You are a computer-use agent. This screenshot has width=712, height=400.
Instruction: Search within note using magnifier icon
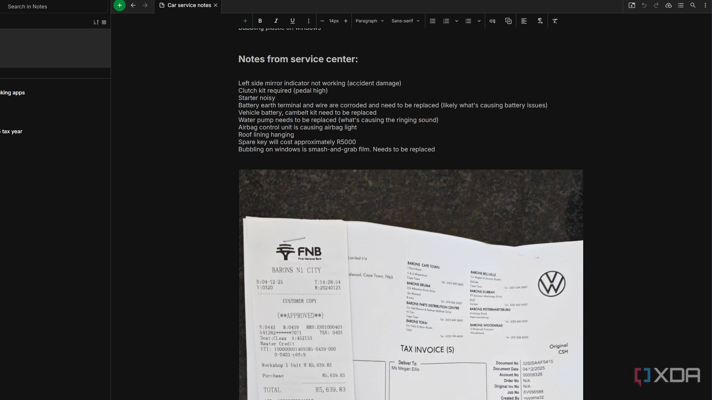pyautogui.click(x=693, y=5)
